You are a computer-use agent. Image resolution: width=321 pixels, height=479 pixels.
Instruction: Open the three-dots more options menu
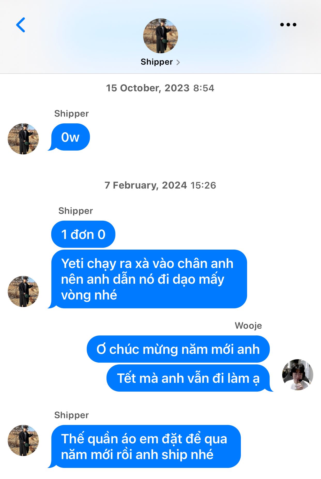(288, 25)
